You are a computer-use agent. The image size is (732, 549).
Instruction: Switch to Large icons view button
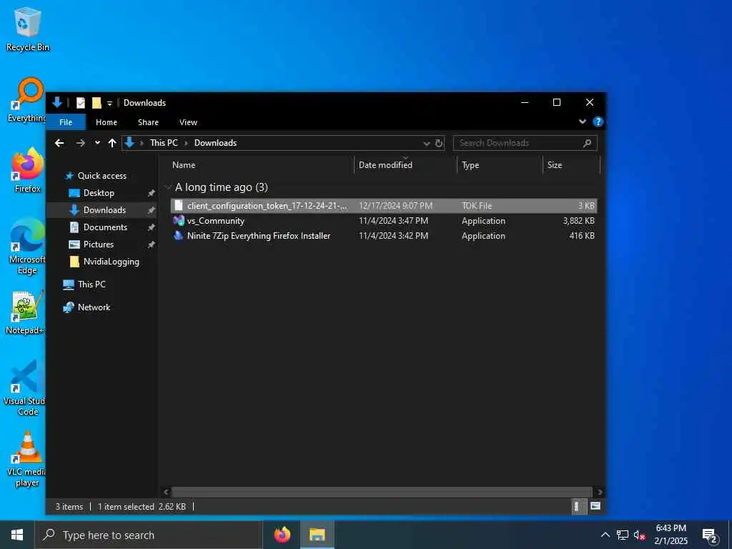click(x=595, y=507)
